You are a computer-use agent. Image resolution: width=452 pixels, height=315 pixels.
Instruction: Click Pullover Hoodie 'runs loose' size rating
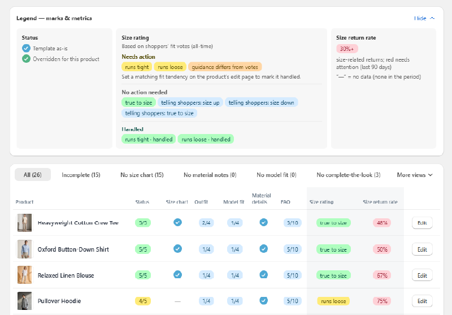pos(333,301)
